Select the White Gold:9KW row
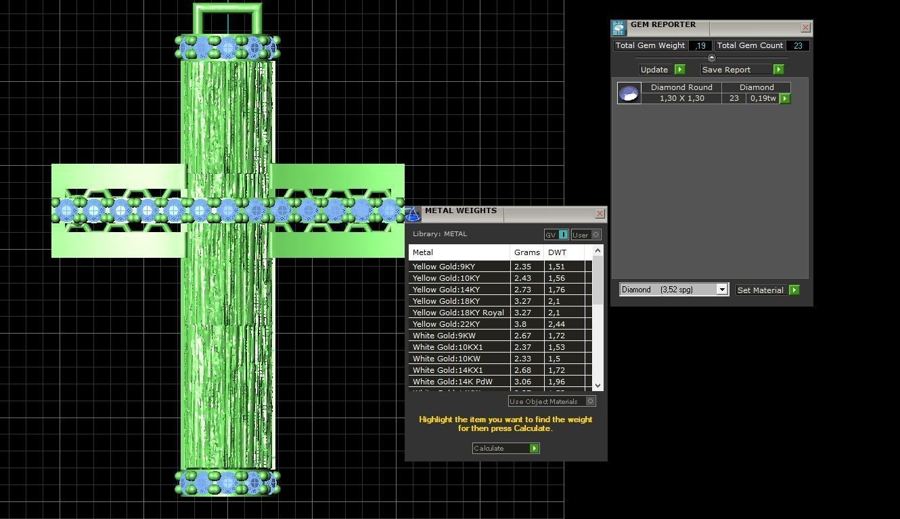 coord(500,336)
